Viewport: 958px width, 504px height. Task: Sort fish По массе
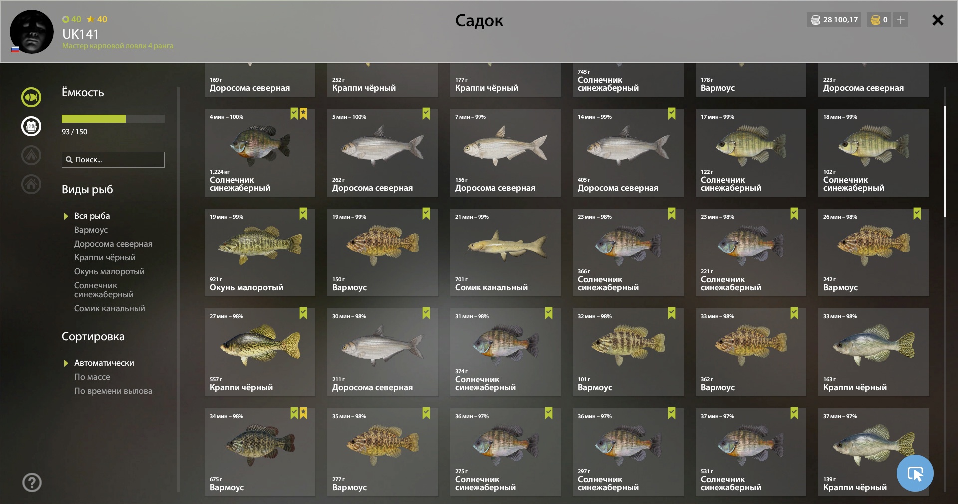click(92, 377)
